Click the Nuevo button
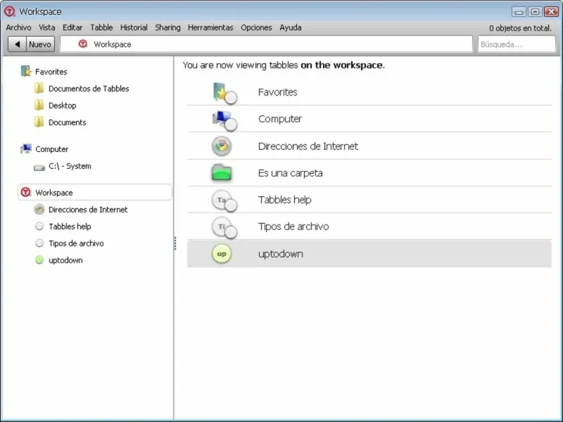 [x=40, y=44]
